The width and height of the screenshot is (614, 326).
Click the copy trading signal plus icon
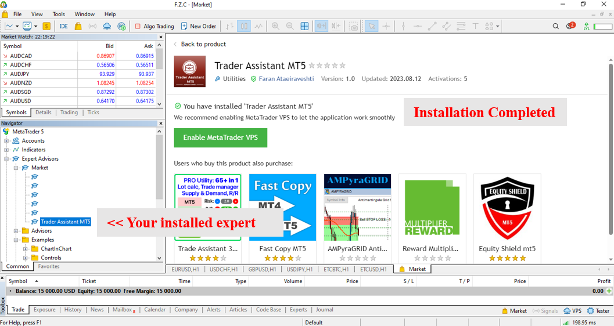(x=122, y=26)
